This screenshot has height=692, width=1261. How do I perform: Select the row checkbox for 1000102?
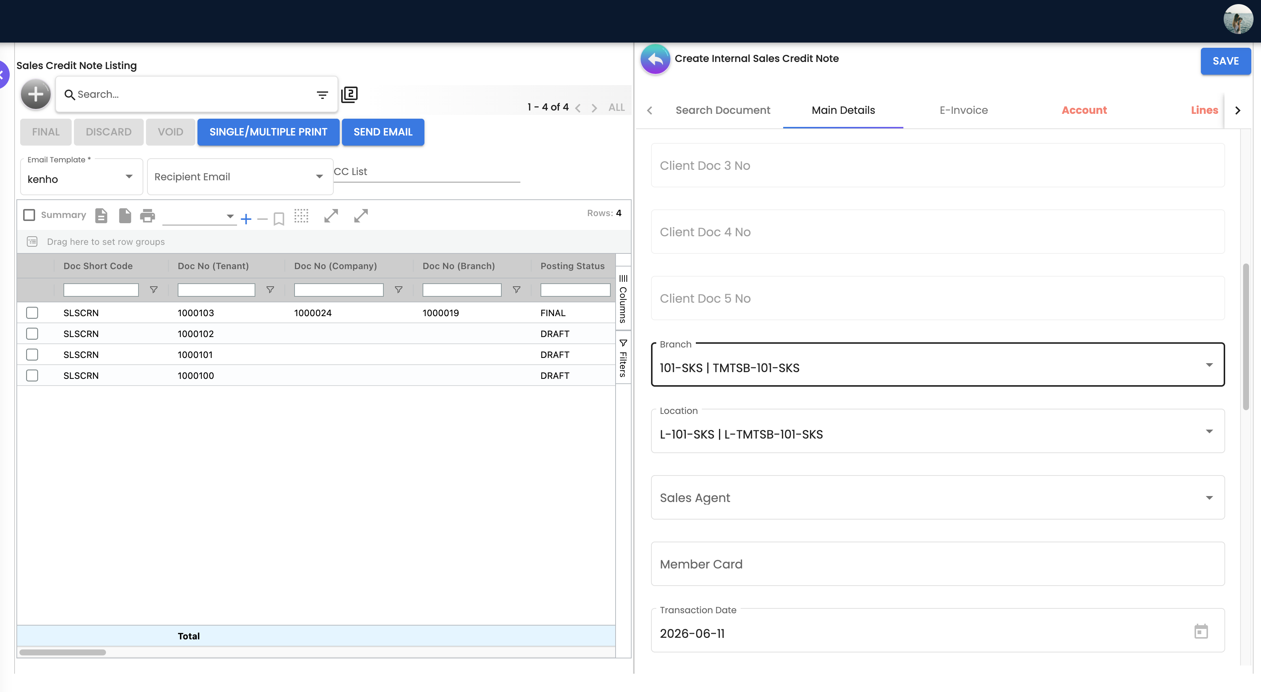[x=32, y=334]
